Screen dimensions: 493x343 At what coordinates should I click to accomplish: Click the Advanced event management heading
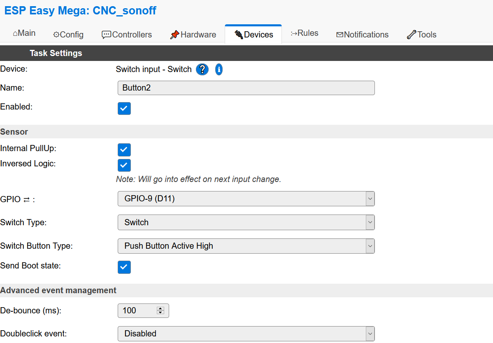58,290
